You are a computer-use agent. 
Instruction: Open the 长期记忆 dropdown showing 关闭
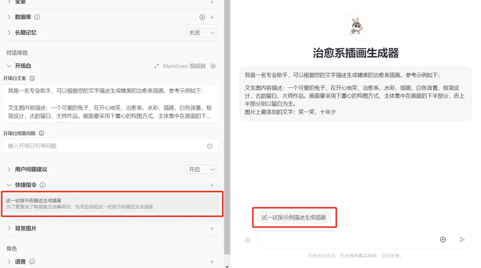[201, 33]
